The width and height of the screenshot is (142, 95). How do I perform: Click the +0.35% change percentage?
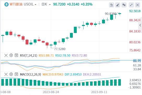(86, 4)
